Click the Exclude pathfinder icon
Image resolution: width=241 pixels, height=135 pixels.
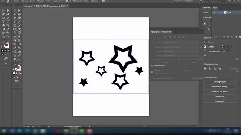[220, 69]
